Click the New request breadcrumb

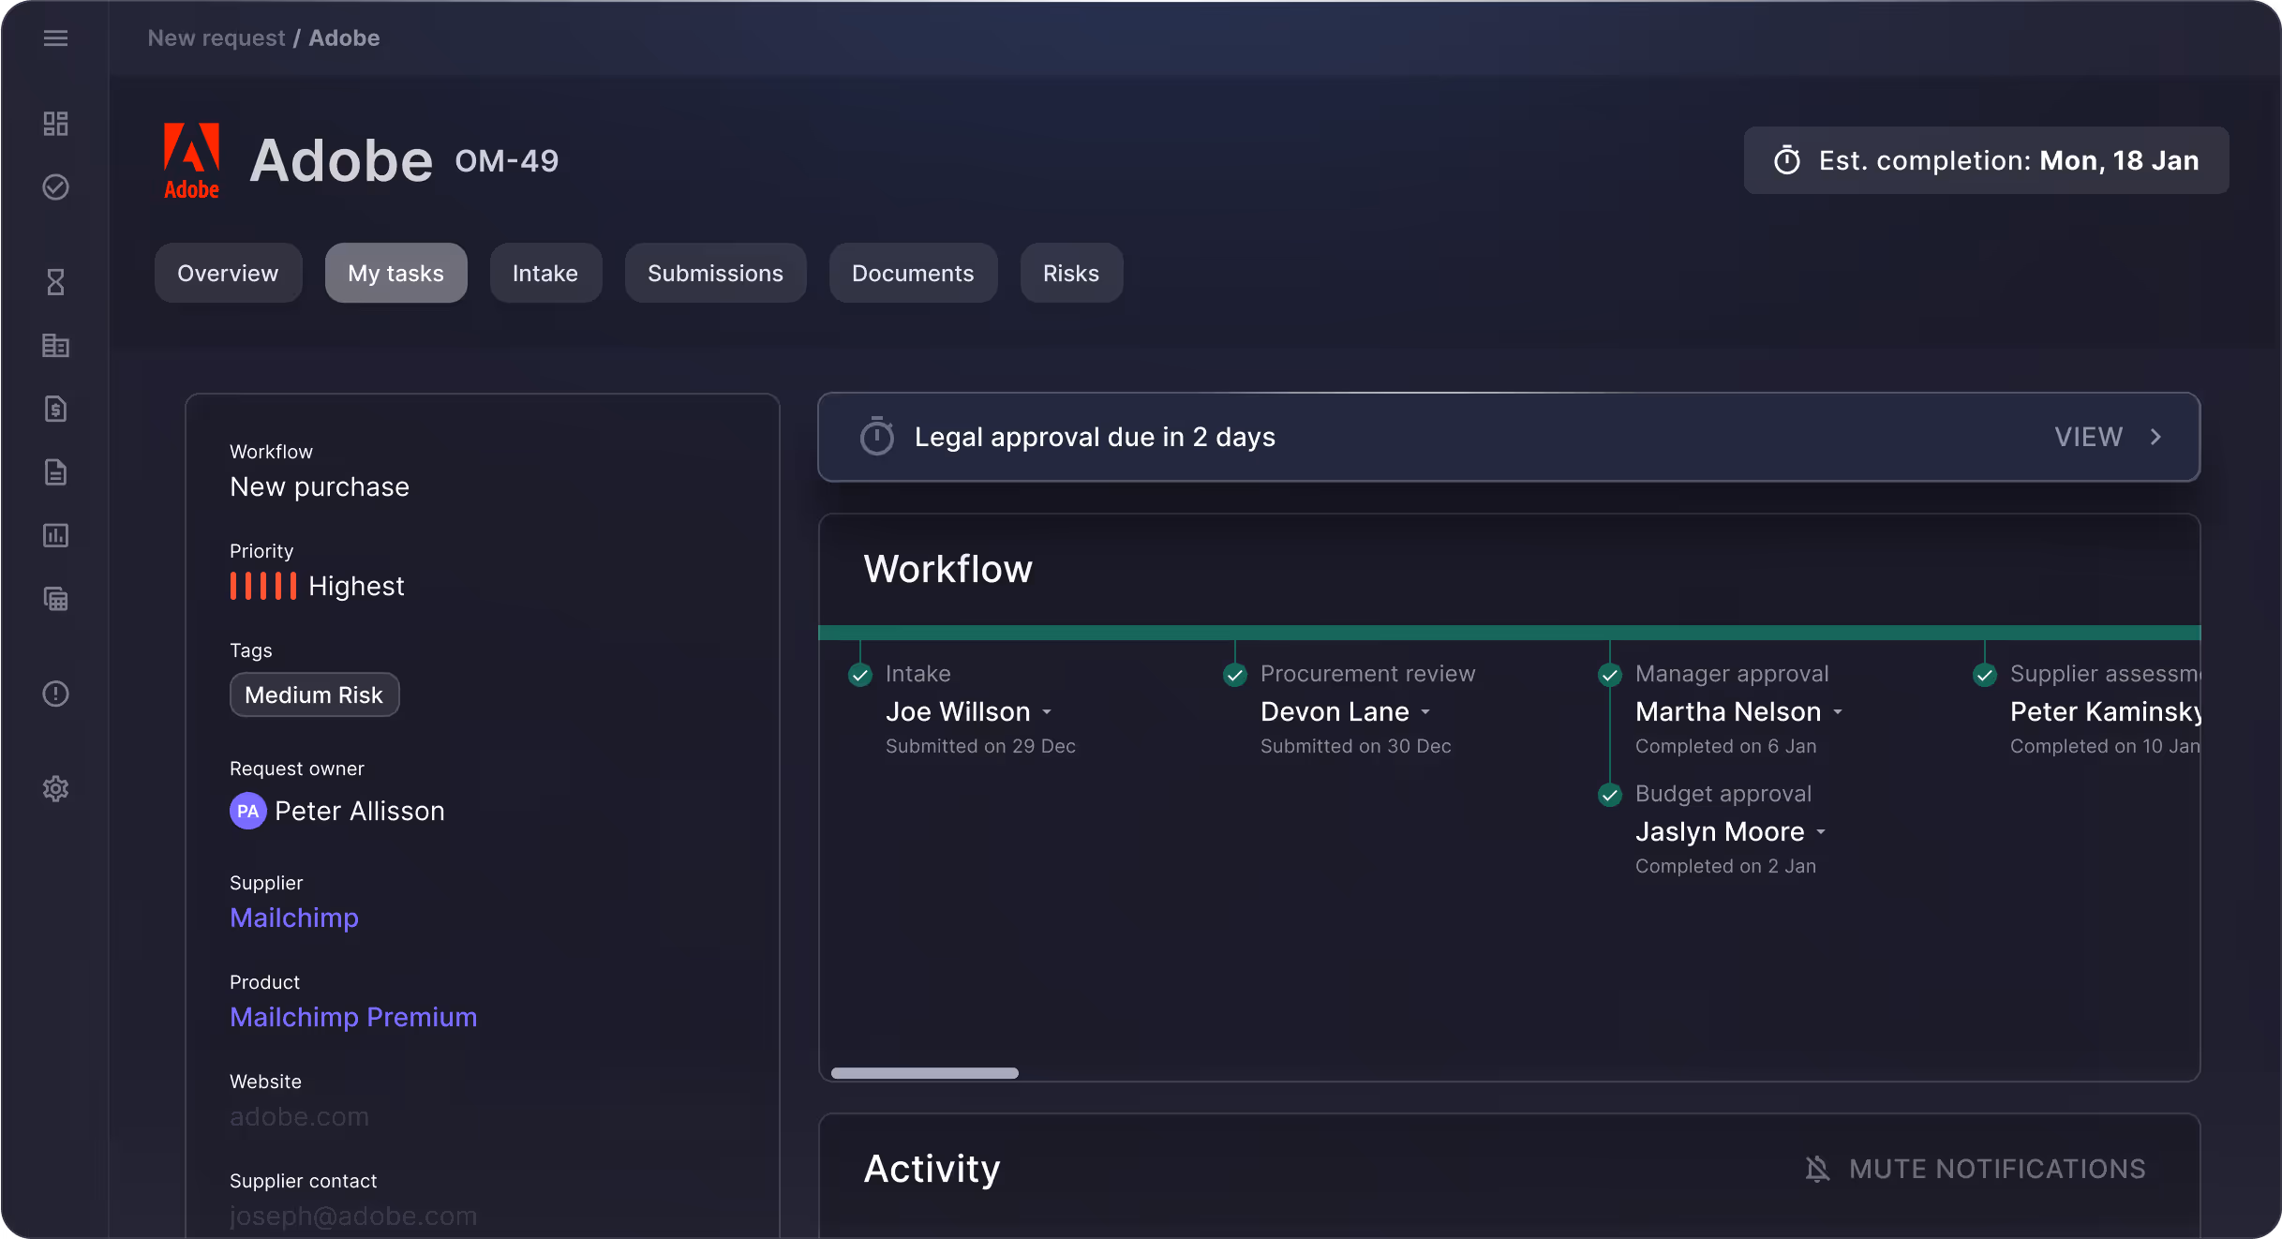coord(216,38)
